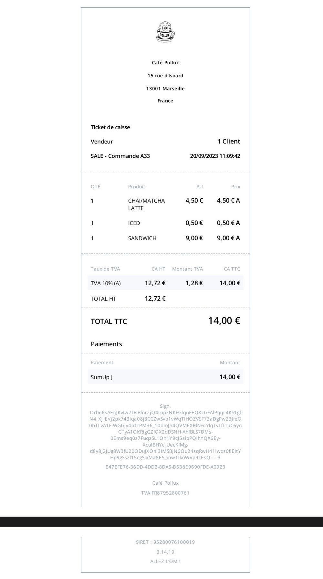Click the TOTAL TTC 14,00 € amount
The height and width of the screenshot is (579, 323).
[x=224, y=321]
